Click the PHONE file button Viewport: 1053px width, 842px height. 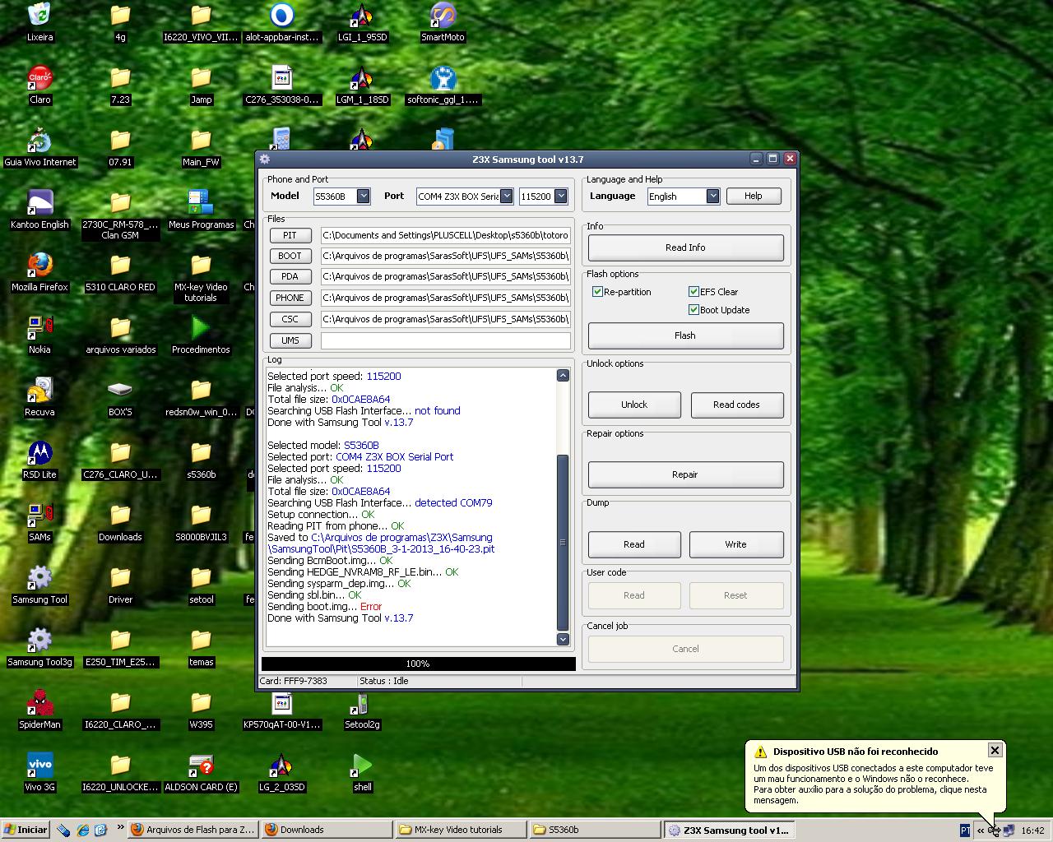290,298
